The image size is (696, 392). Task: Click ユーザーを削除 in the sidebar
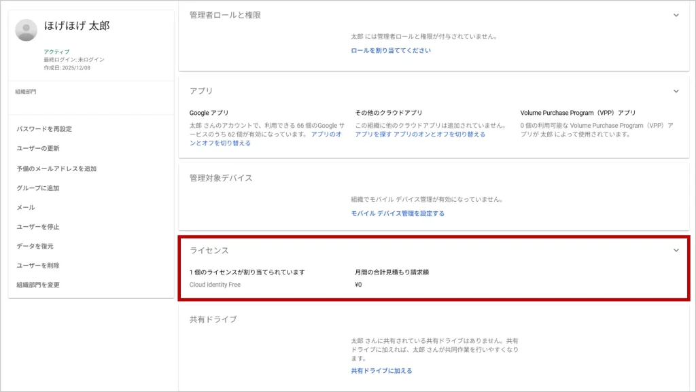pos(38,266)
